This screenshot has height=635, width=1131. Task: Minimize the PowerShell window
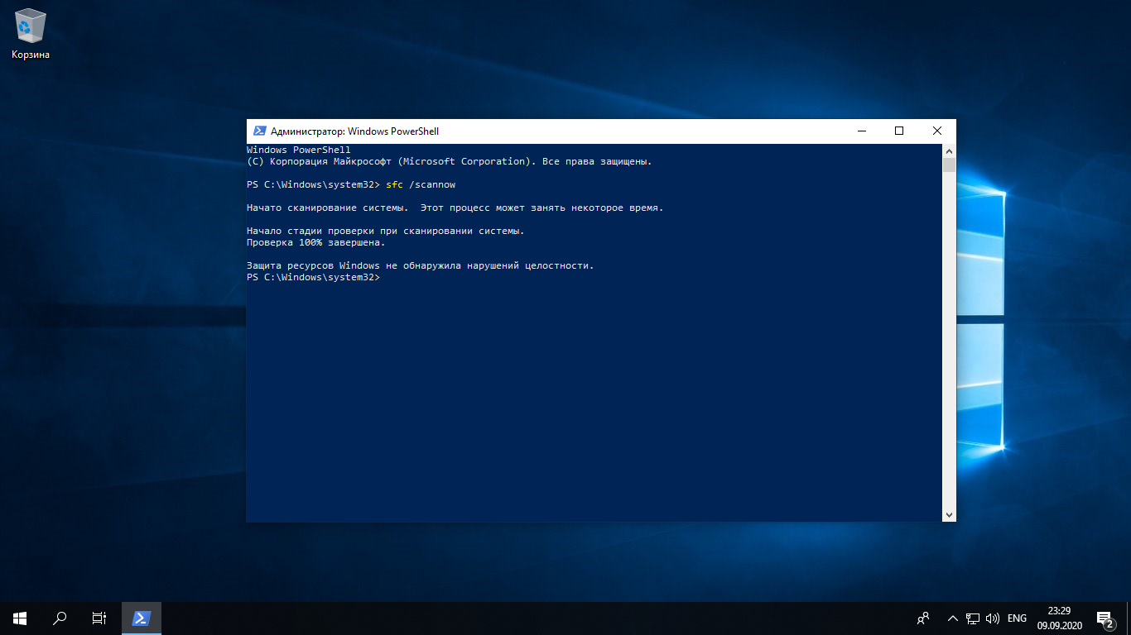pyautogui.click(x=861, y=131)
